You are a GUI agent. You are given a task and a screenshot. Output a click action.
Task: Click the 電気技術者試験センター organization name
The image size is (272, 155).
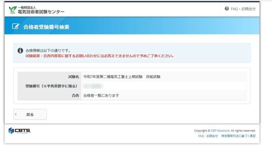[41, 12]
